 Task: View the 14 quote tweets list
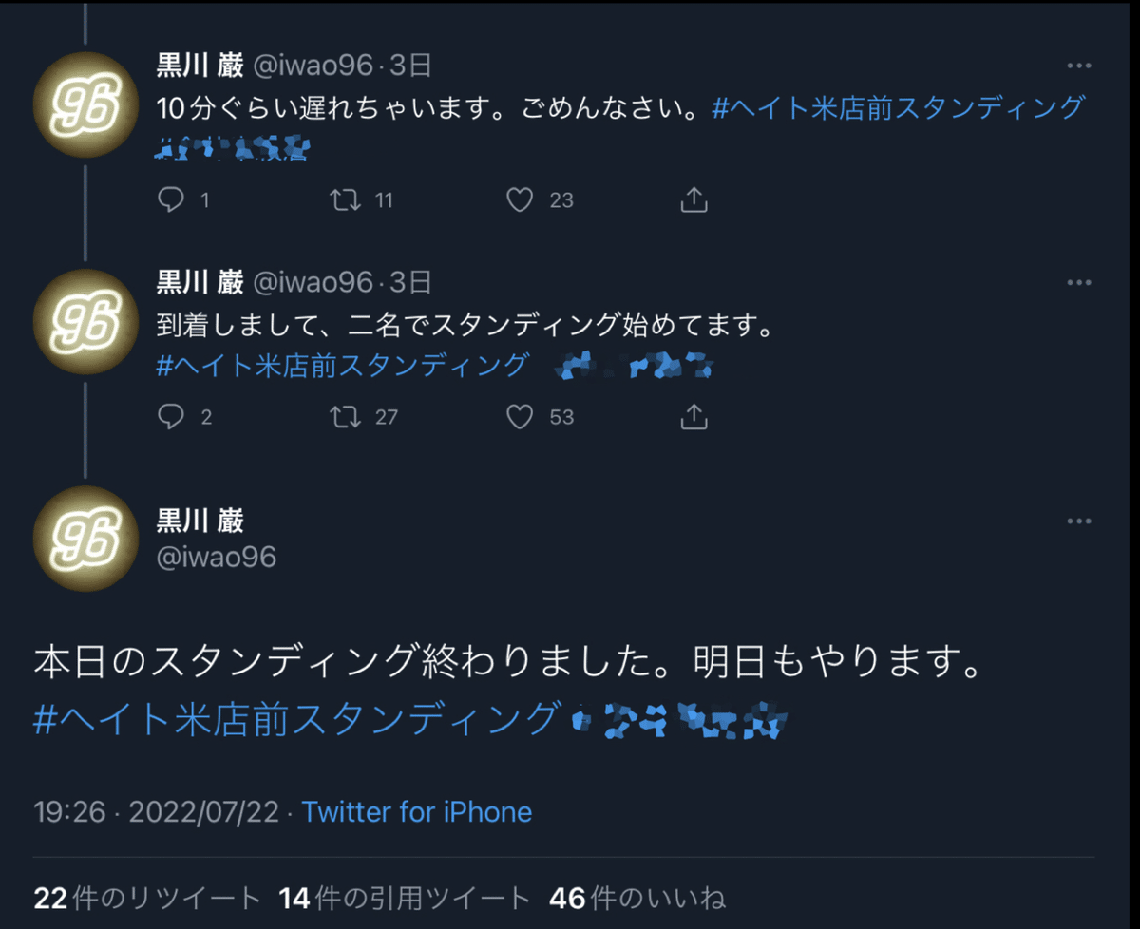click(405, 898)
